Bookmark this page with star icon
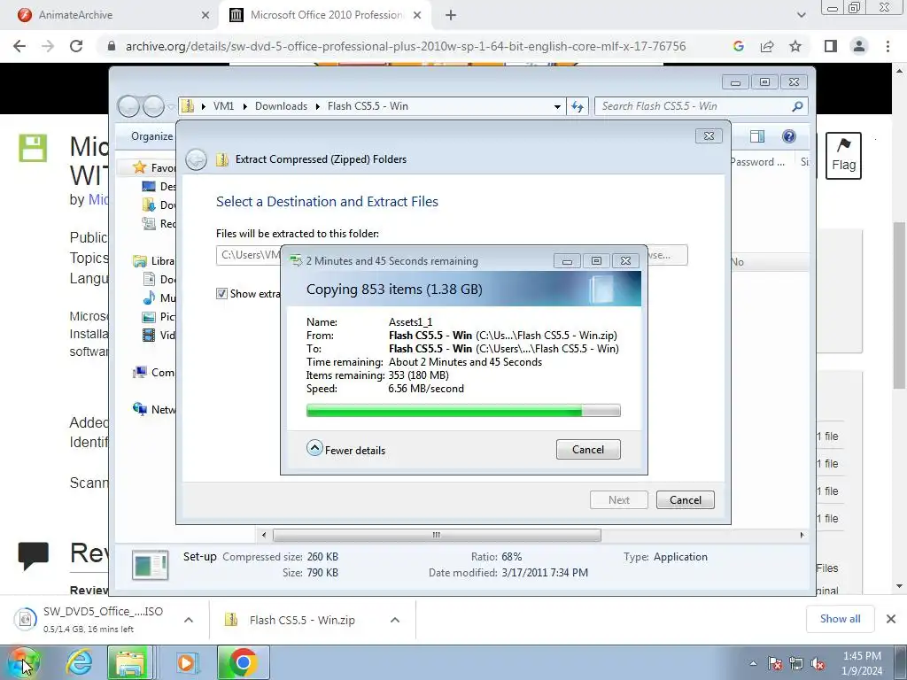Image resolution: width=907 pixels, height=680 pixels. 795,46
